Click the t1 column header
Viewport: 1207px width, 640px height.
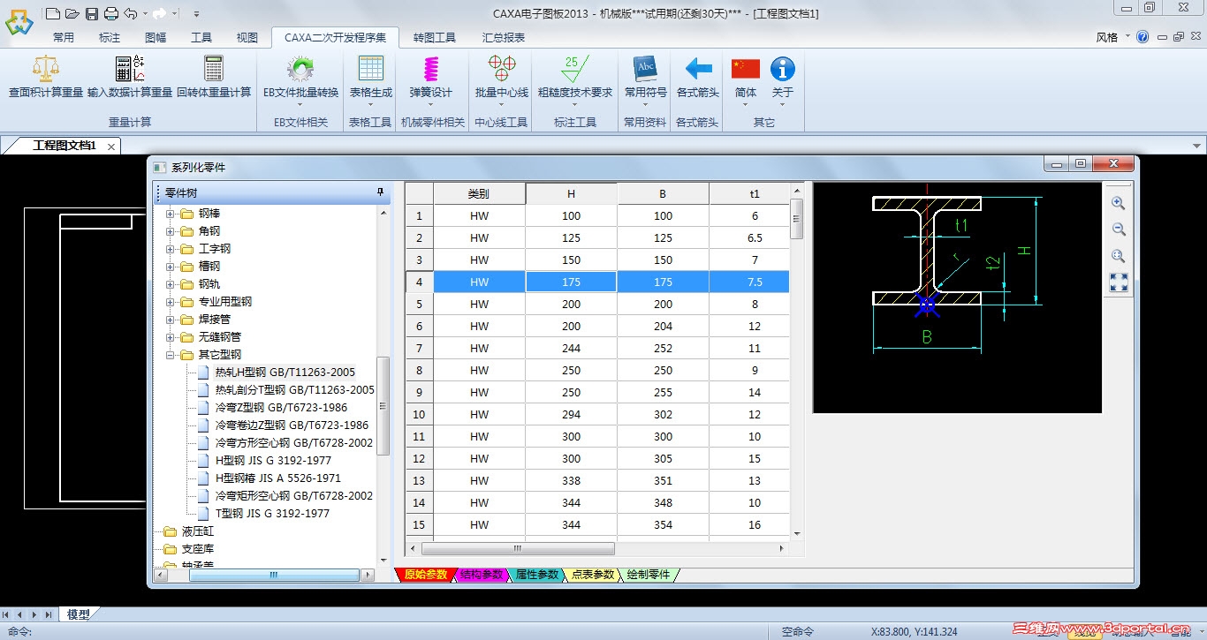(x=749, y=193)
